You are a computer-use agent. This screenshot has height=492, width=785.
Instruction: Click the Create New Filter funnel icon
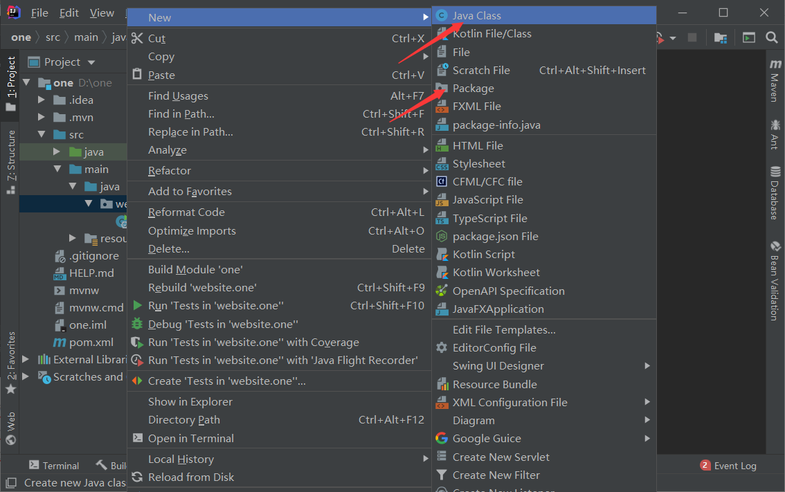(x=442, y=475)
